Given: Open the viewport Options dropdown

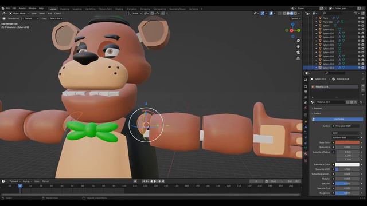Looking at the screenshot, I should click(x=295, y=18).
